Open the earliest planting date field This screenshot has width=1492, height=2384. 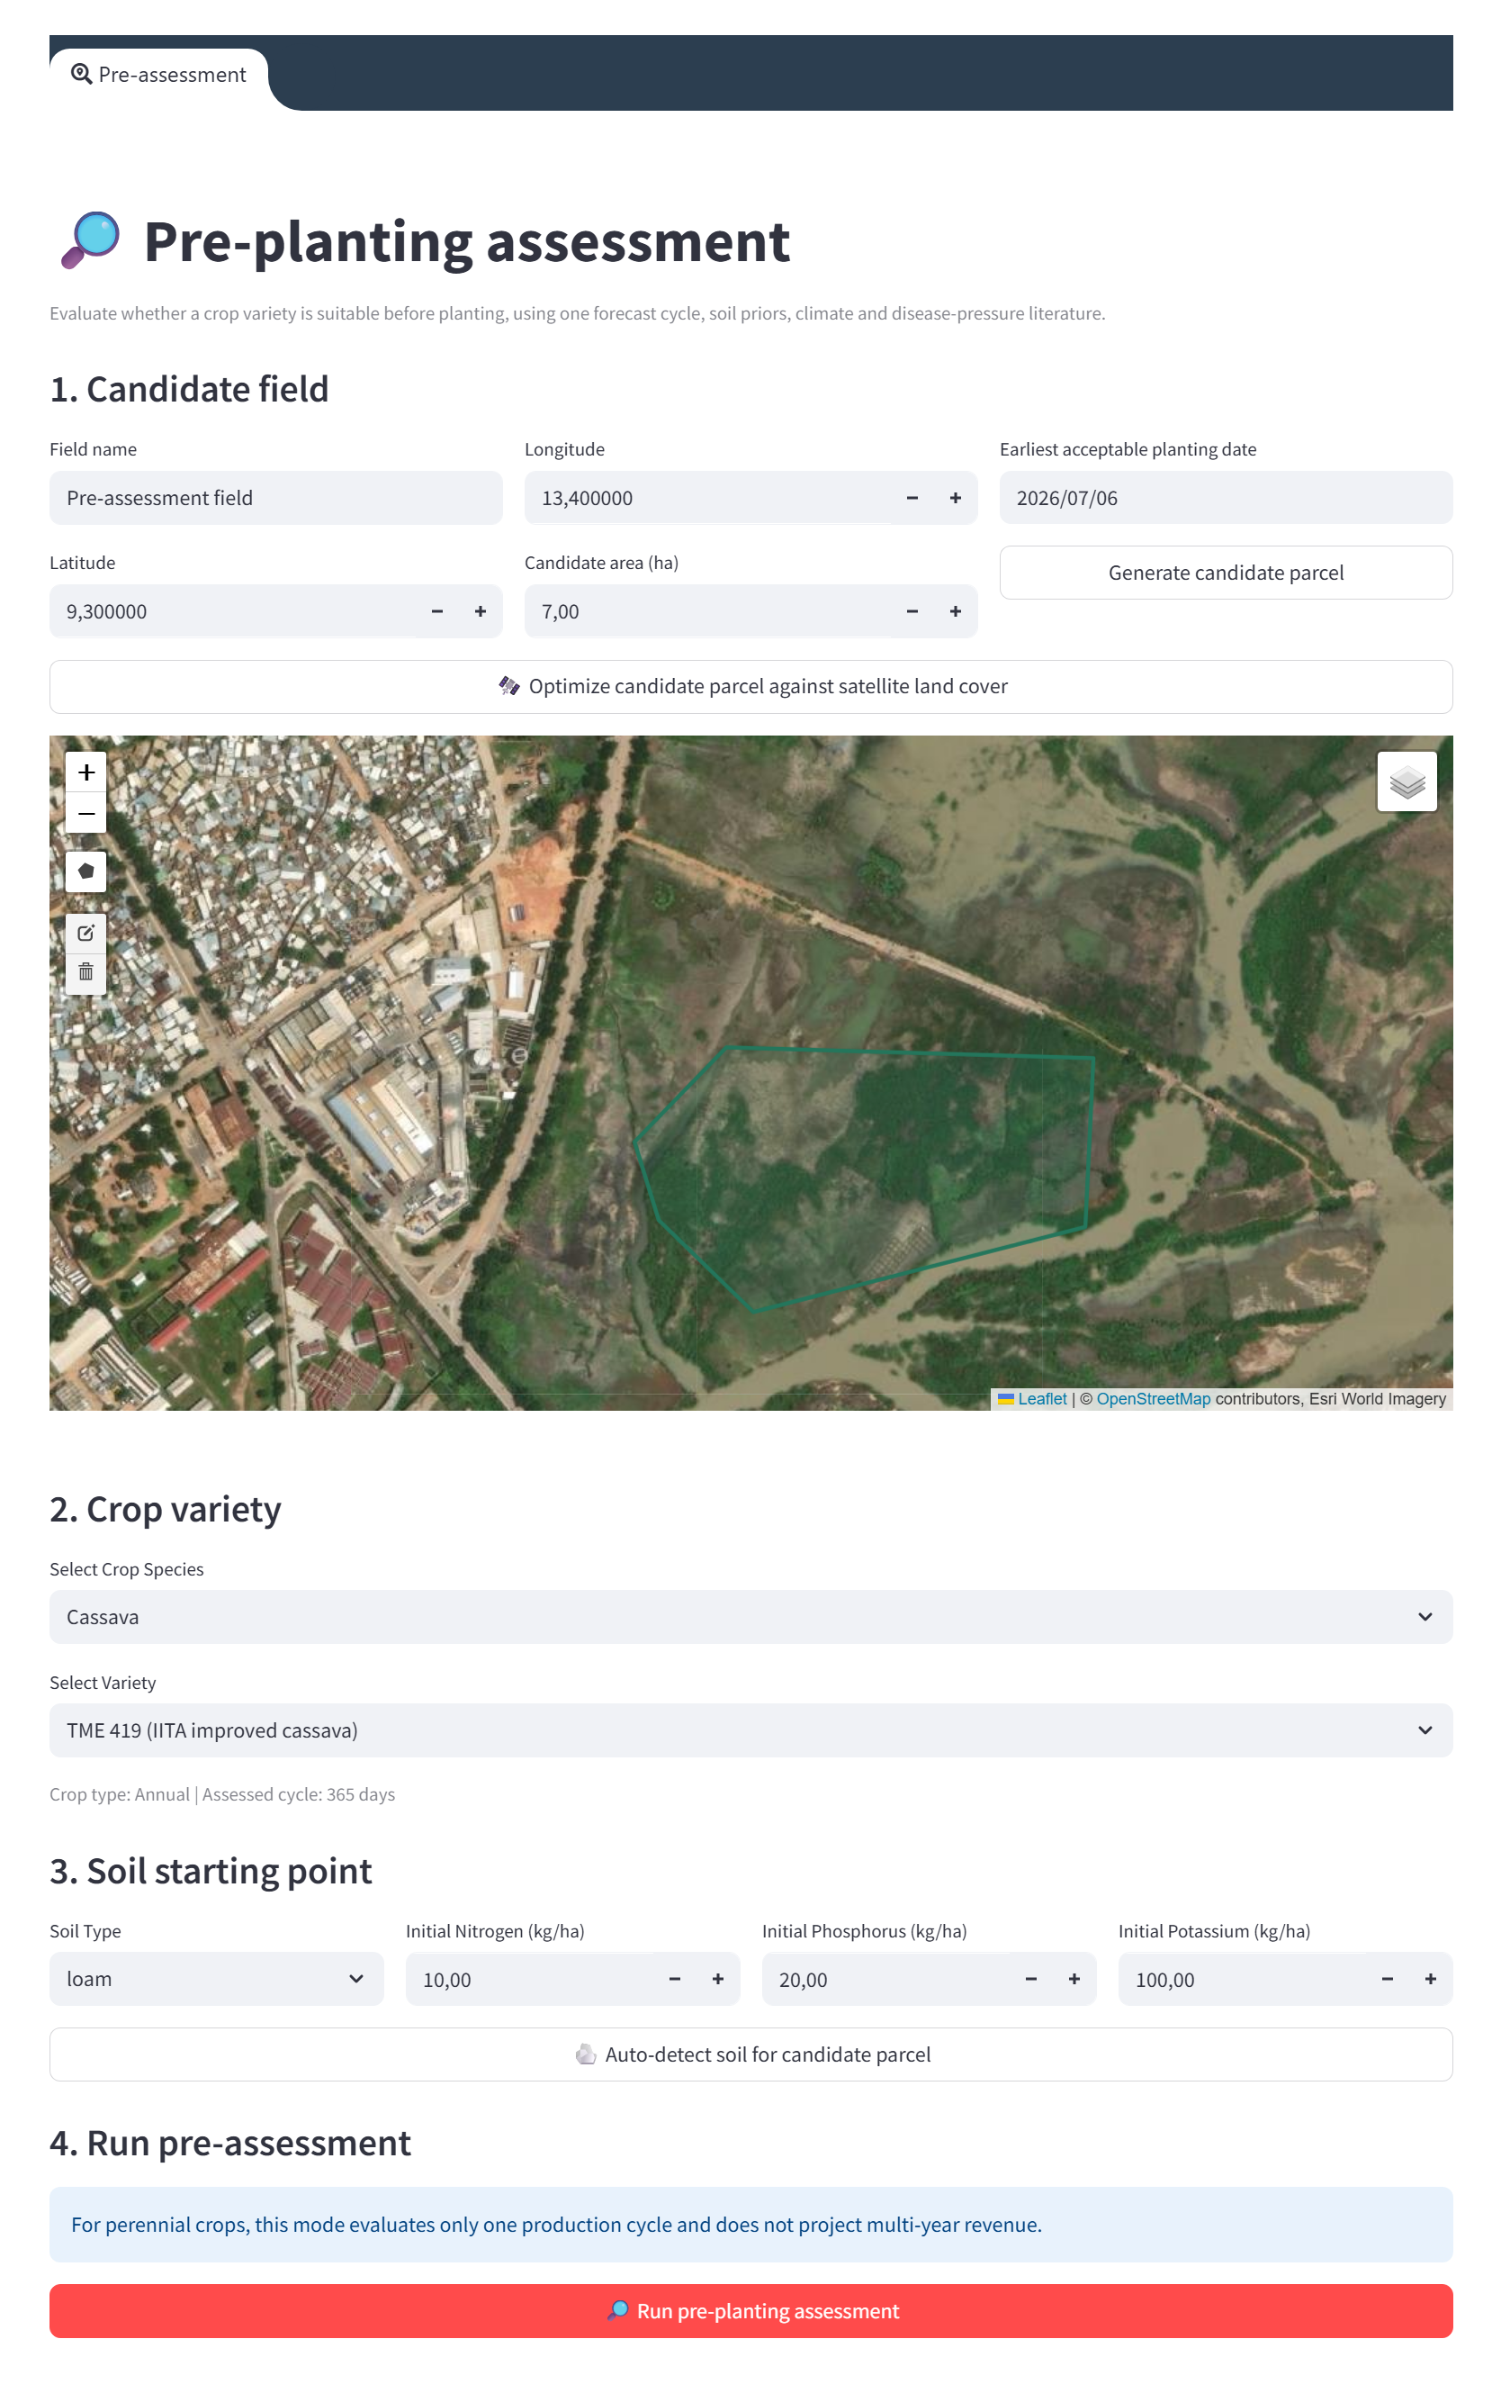point(1226,499)
